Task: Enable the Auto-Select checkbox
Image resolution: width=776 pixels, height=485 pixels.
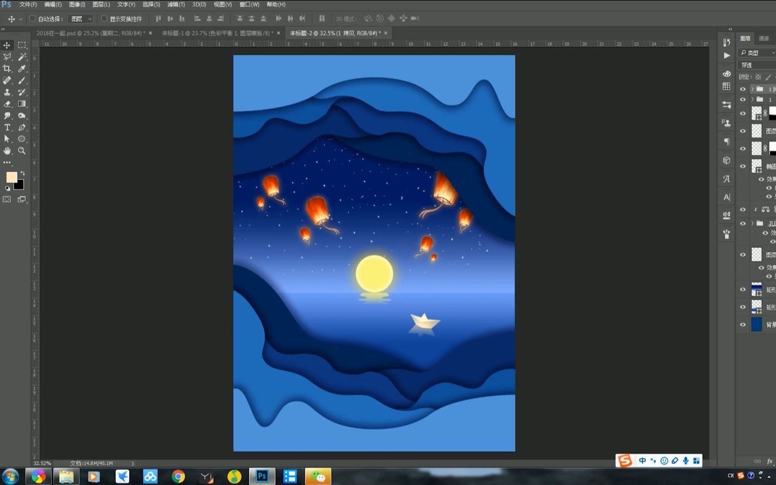Action: click(33, 18)
